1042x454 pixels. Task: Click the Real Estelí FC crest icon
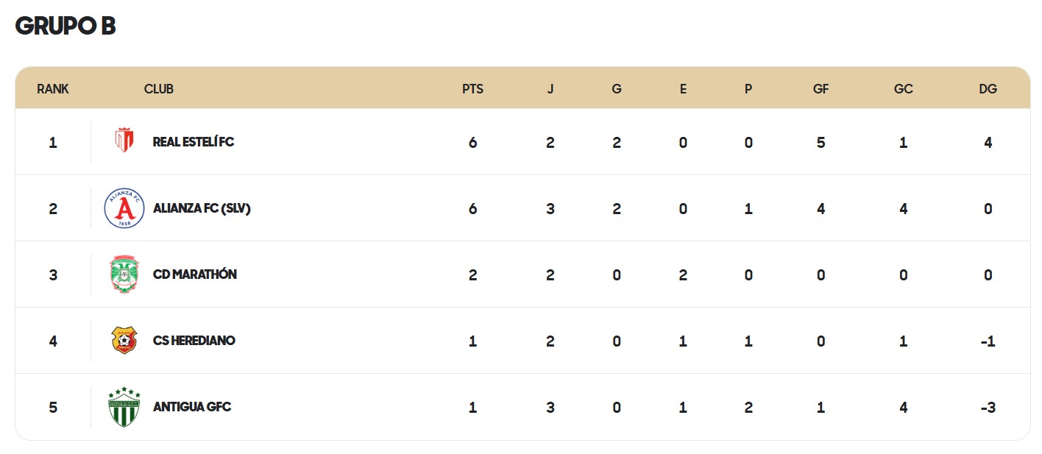point(124,141)
